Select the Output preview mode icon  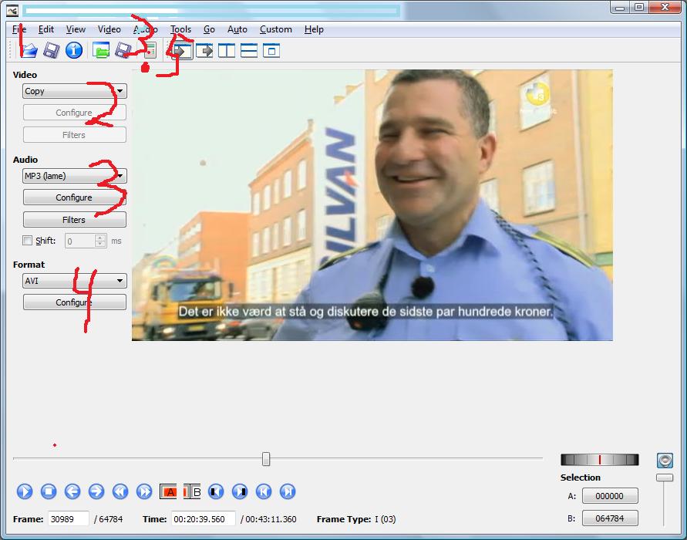pyautogui.click(x=204, y=51)
